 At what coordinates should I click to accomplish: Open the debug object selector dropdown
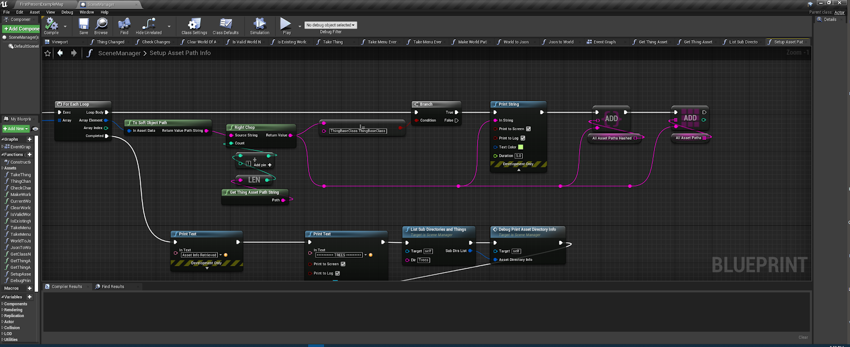pyautogui.click(x=330, y=25)
